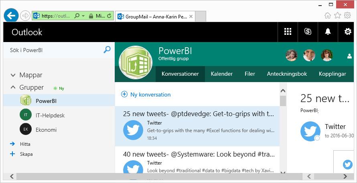The height and width of the screenshot is (183, 357).
Task: Click the blue search magnifier icon
Action: (x=107, y=50)
